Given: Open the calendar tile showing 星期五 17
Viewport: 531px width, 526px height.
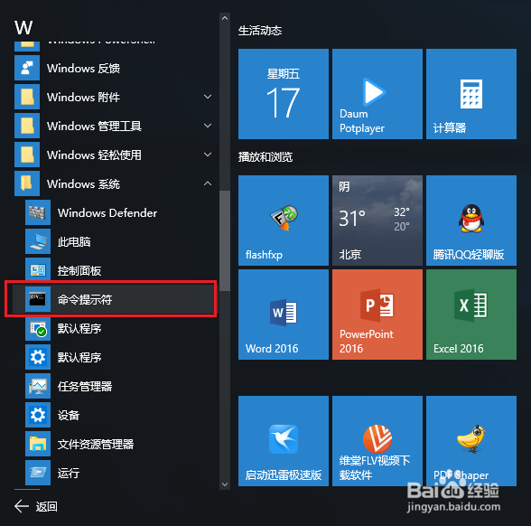Looking at the screenshot, I should tap(284, 94).
